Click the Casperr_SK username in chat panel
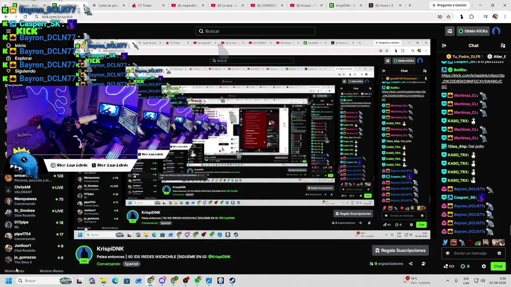The image size is (511, 287). pos(465,198)
